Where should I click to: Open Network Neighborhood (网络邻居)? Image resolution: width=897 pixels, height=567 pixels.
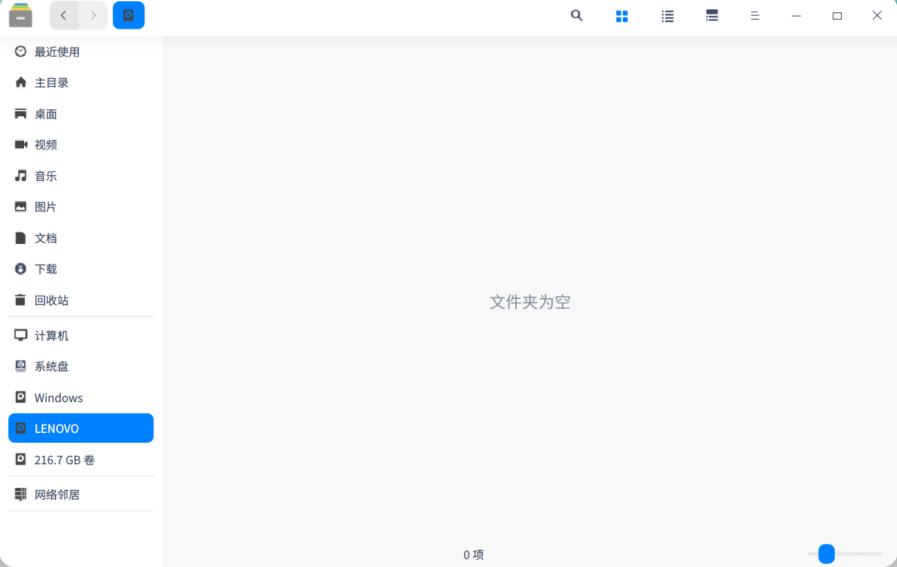[x=57, y=494]
